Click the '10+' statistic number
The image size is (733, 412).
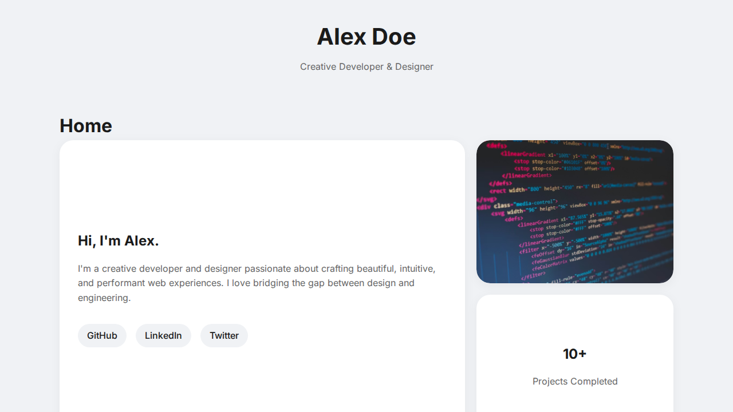tap(575, 354)
